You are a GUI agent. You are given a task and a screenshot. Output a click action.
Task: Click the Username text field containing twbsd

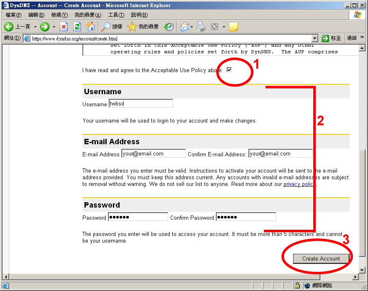[141, 103]
